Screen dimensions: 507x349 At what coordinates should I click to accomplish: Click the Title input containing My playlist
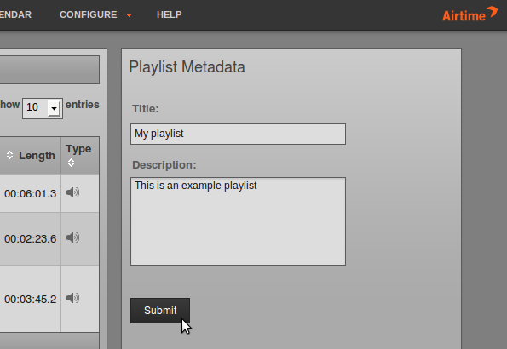[x=238, y=134]
